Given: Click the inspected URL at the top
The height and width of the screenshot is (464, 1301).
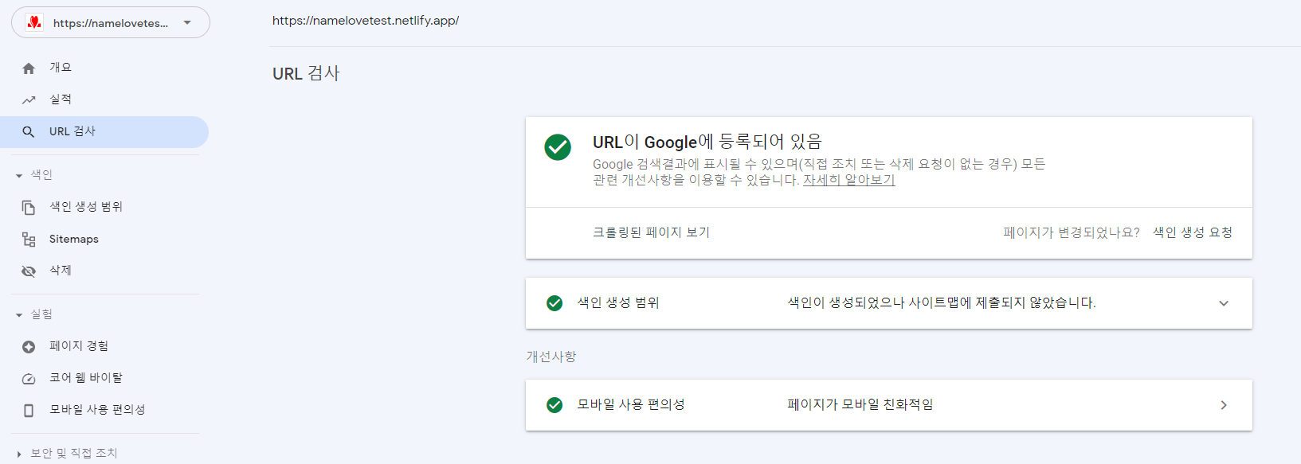Looking at the screenshot, I should 366,21.
